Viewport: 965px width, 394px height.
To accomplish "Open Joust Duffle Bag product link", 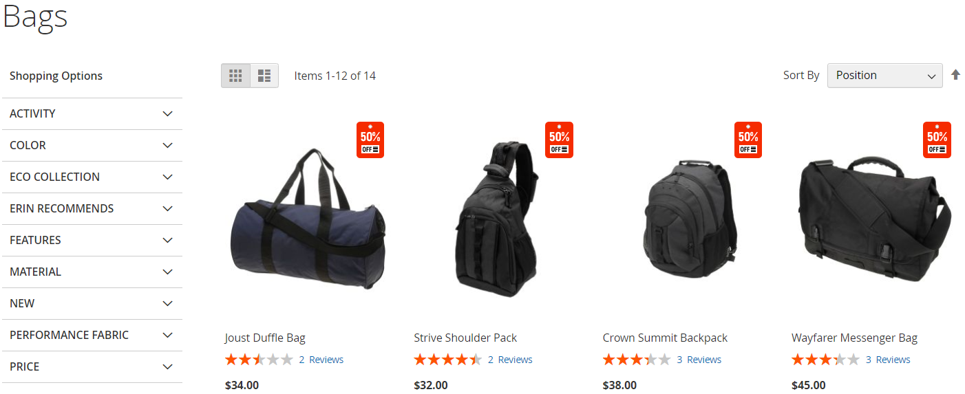I will [x=265, y=338].
